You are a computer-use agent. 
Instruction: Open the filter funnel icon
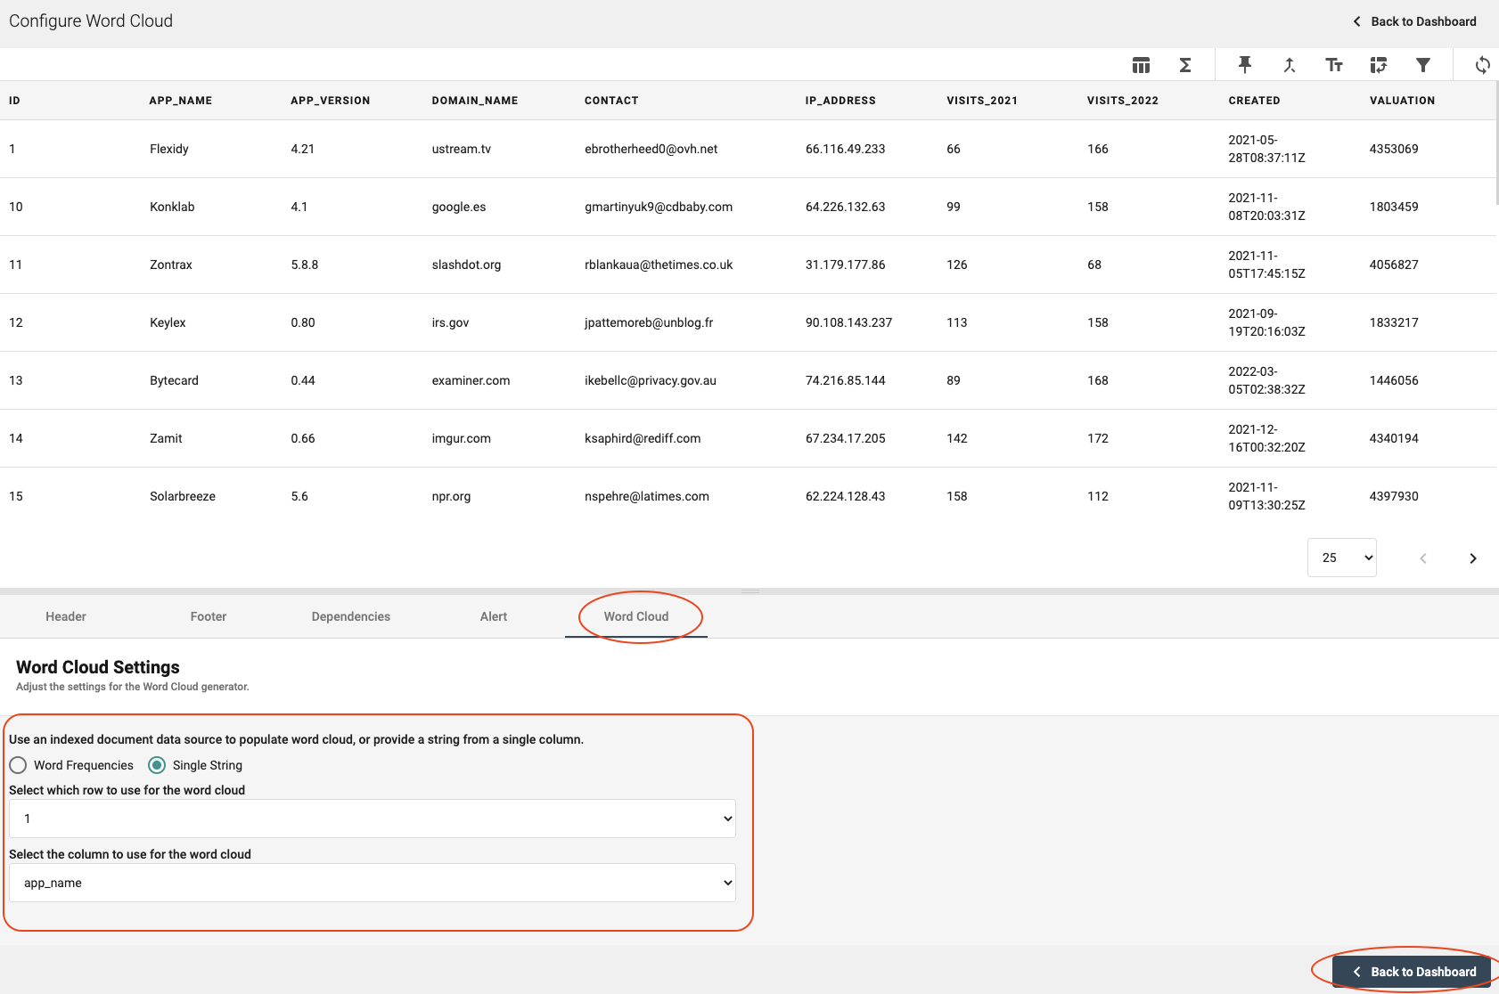click(1423, 65)
